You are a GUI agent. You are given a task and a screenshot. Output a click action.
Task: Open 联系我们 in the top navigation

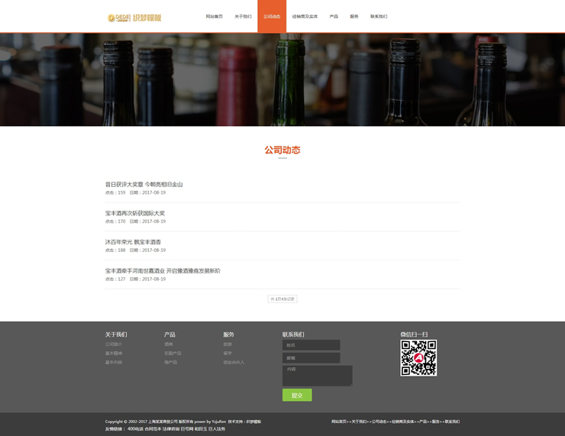point(379,17)
